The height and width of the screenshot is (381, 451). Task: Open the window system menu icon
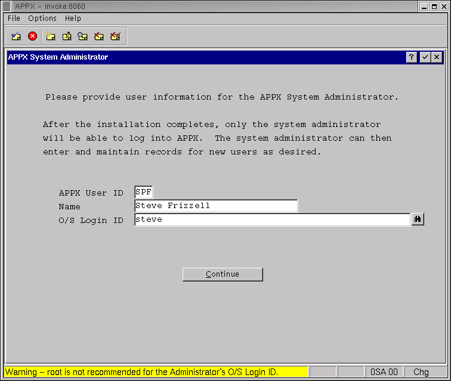pos(7,6)
